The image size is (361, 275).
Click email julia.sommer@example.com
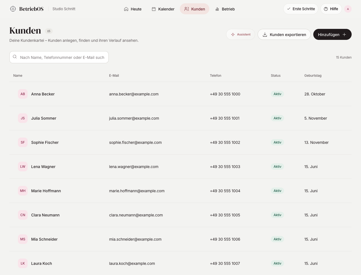(x=134, y=118)
